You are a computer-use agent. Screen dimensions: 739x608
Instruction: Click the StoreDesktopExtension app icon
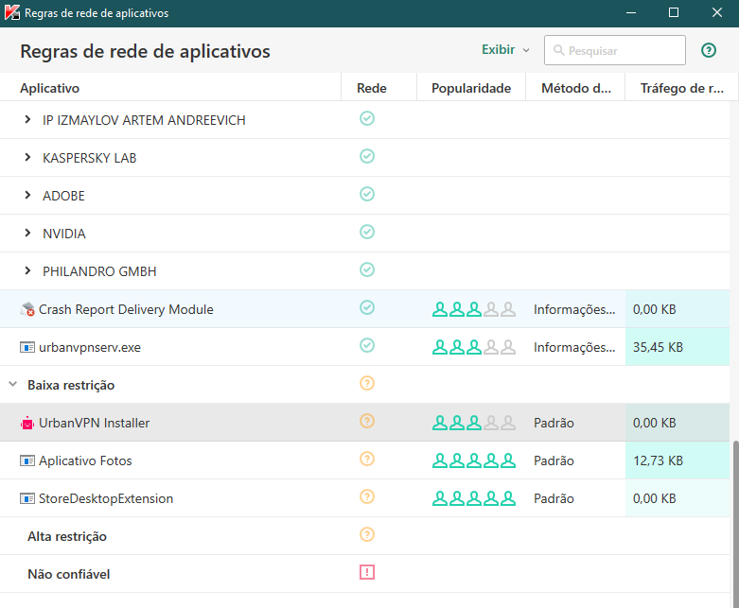(26, 498)
